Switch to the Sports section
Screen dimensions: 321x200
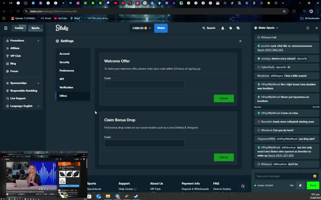click(35, 28)
